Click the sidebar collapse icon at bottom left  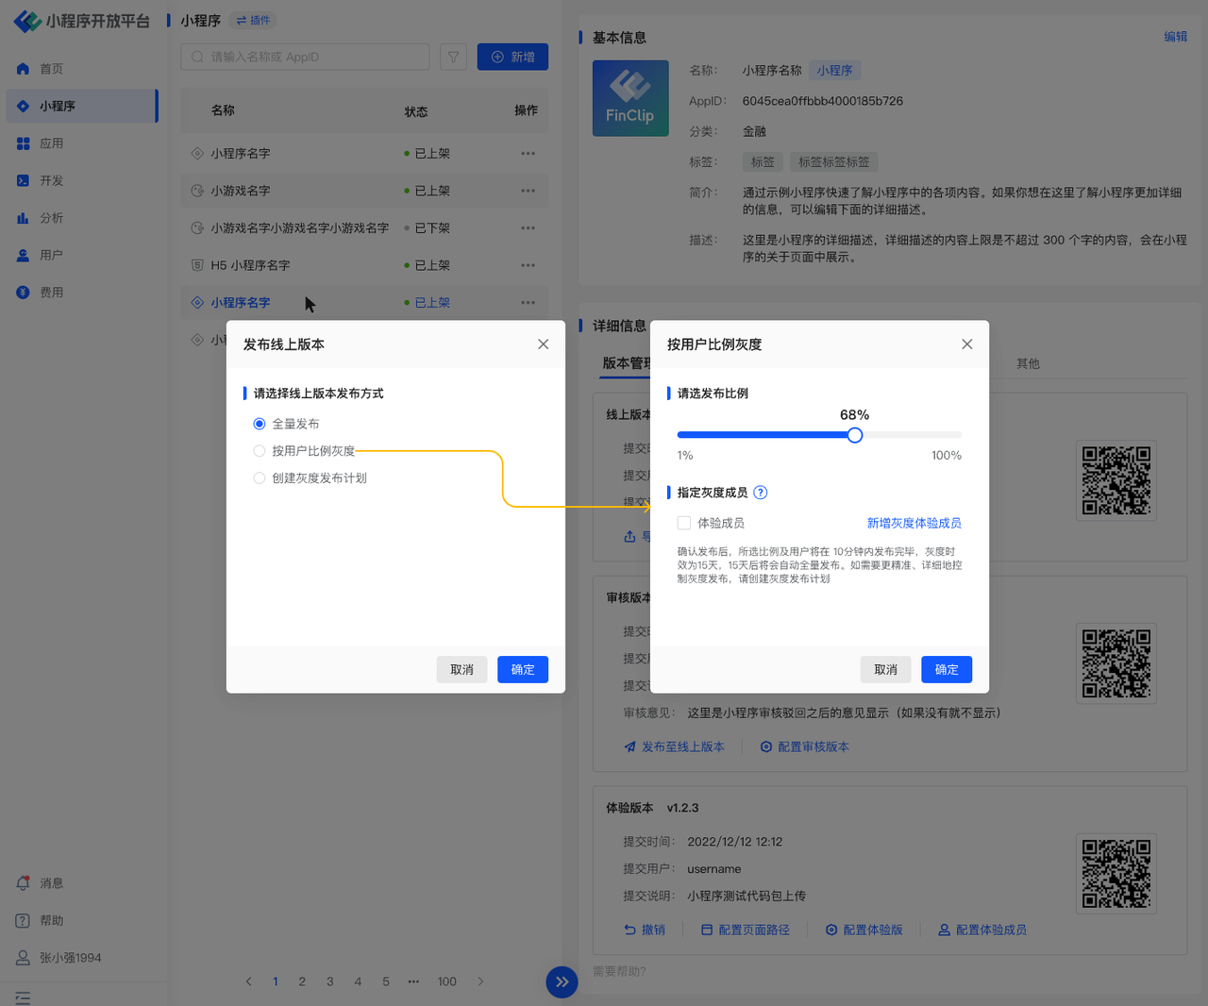coord(23,998)
